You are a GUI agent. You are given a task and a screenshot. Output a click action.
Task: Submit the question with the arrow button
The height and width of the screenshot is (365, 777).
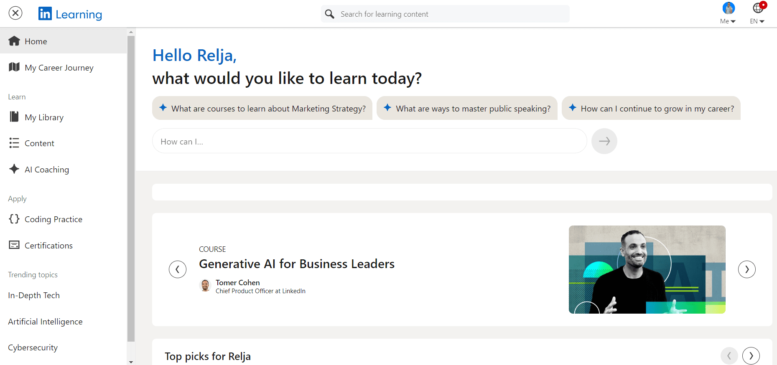coord(604,141)
